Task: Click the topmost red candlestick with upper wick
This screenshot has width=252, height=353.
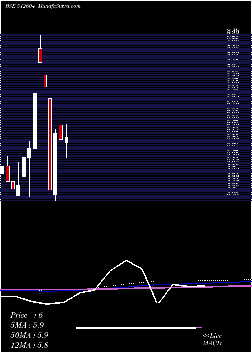Action: pyautogui.click(x=40, y=55)
